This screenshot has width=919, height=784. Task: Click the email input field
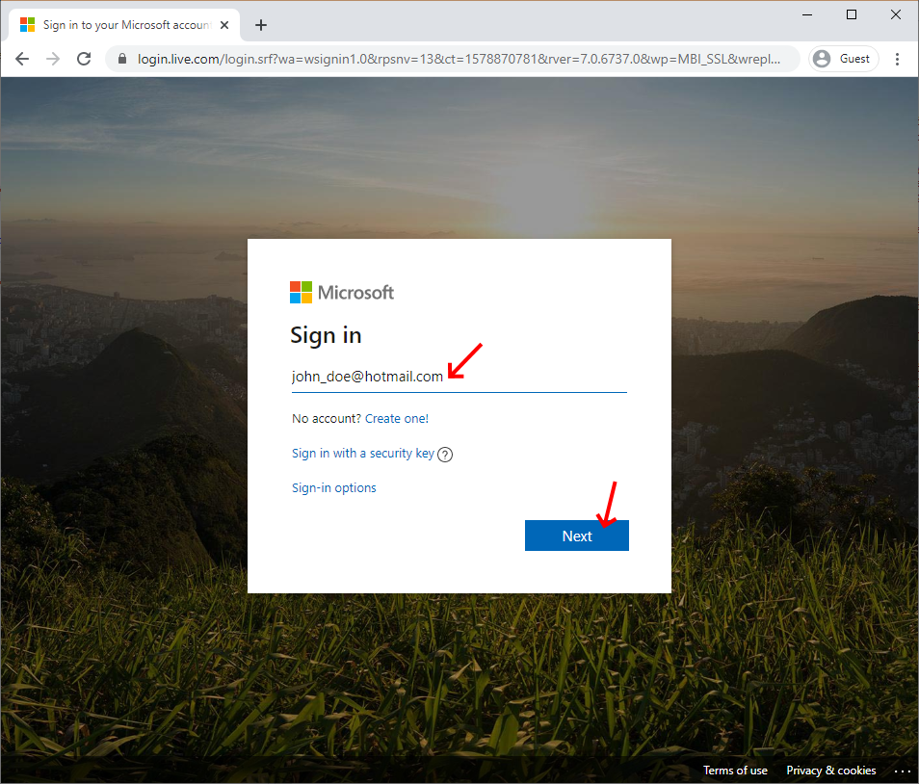[x=459, y=377]
